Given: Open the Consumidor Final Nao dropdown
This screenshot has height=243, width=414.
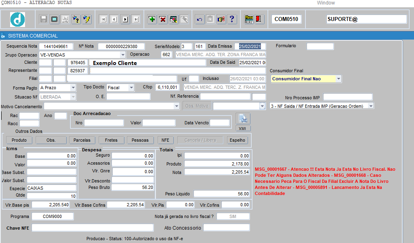Looking at the screenshot, I should tap(338, 79).
